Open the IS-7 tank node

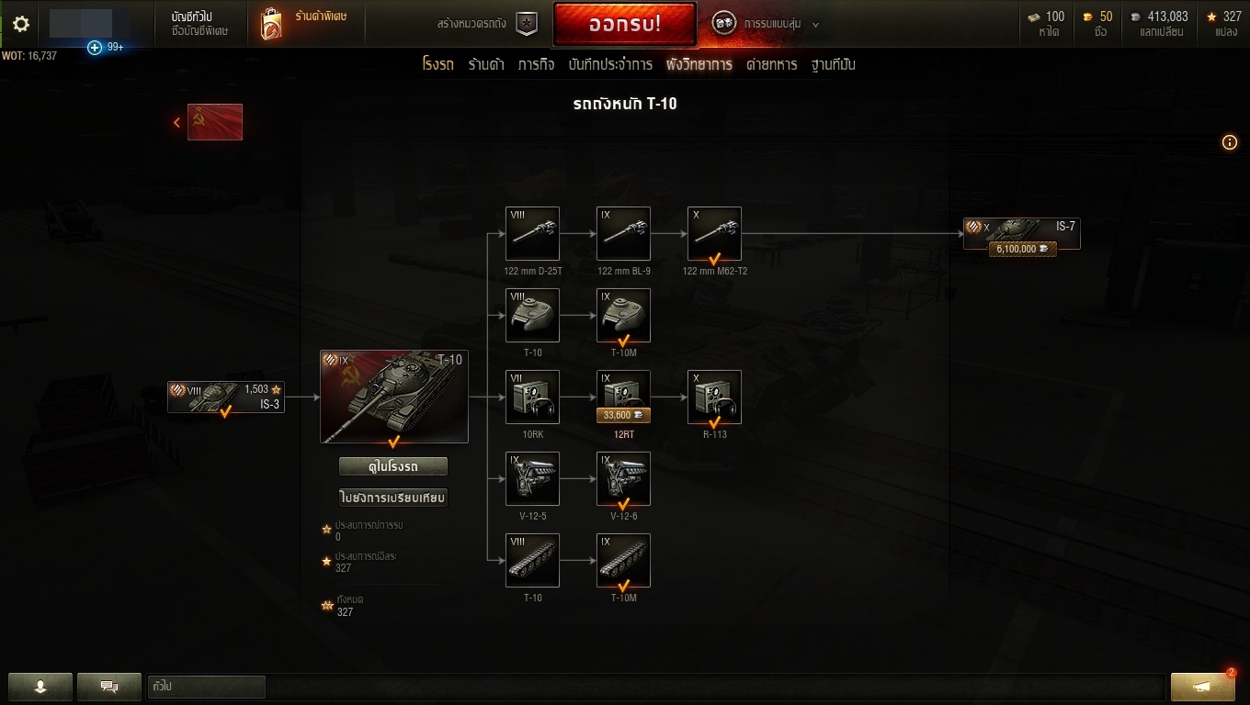1022,233
